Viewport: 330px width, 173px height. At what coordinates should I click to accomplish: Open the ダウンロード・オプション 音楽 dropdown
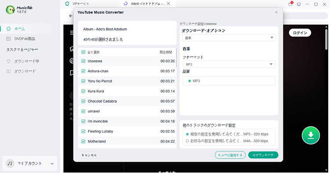click(229, 38)
